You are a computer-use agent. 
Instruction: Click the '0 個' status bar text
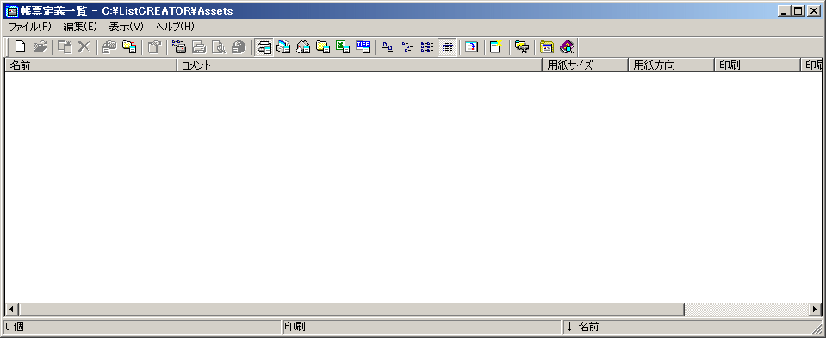coord(15,327)
